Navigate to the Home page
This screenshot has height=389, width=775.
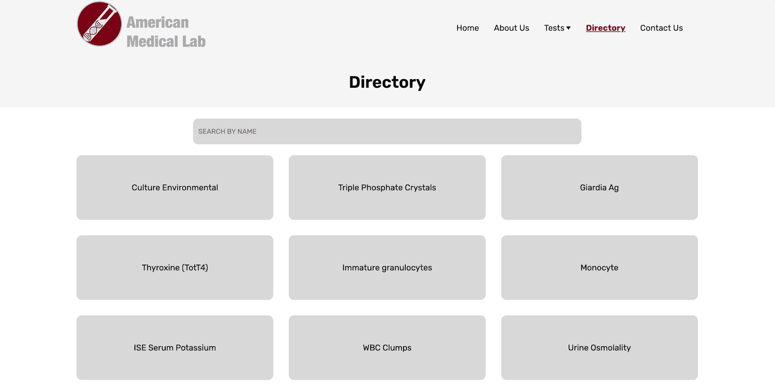point(468,28)
